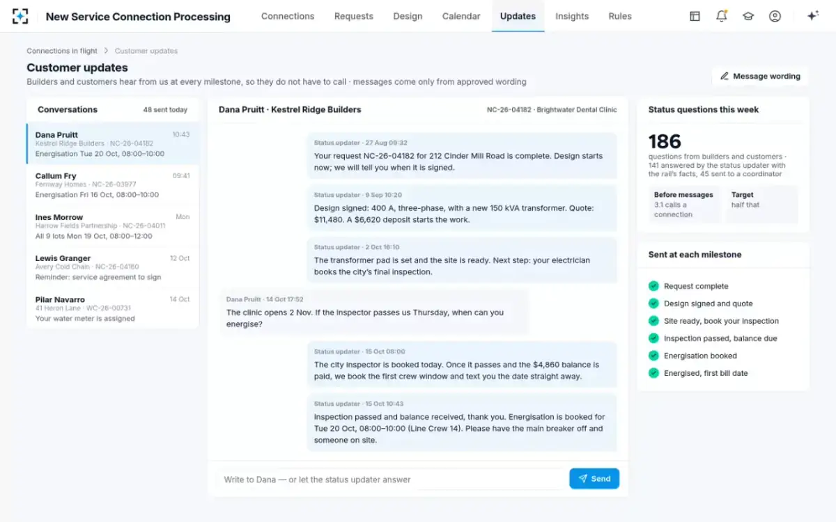Click Customer updates breadcrumb

(146, 51)
